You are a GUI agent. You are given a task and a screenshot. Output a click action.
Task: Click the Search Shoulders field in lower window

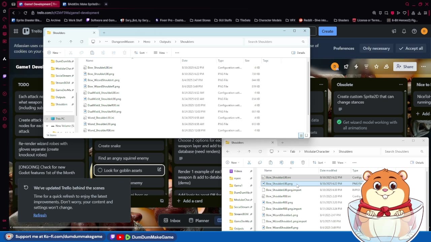pyautogui.click(x=403, y=152)
